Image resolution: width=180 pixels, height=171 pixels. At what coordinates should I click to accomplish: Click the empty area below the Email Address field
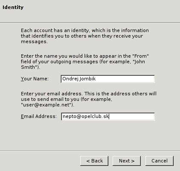(x=90, y=136)
